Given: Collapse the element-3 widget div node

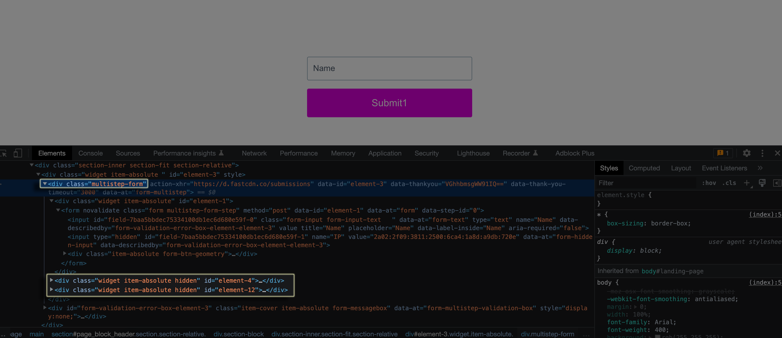Looking at the screenshot, I should [x=38, y=174].
